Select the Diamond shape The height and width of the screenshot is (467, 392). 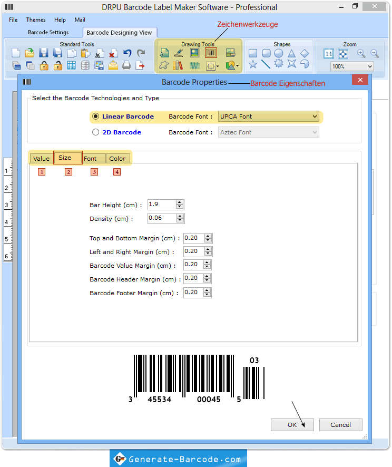click(x=305, y=53)
